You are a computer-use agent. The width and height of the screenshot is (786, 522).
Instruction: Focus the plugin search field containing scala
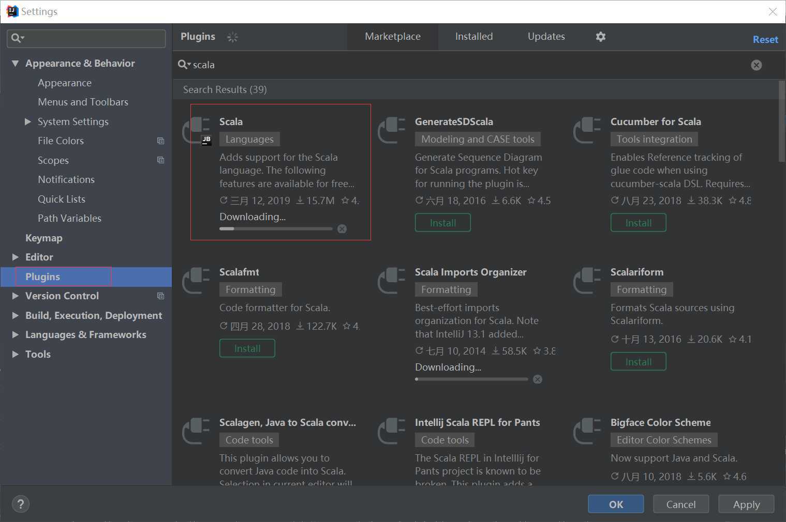click(470, 65)
